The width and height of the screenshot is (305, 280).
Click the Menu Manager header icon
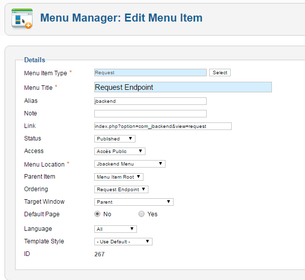click(22, 19)
